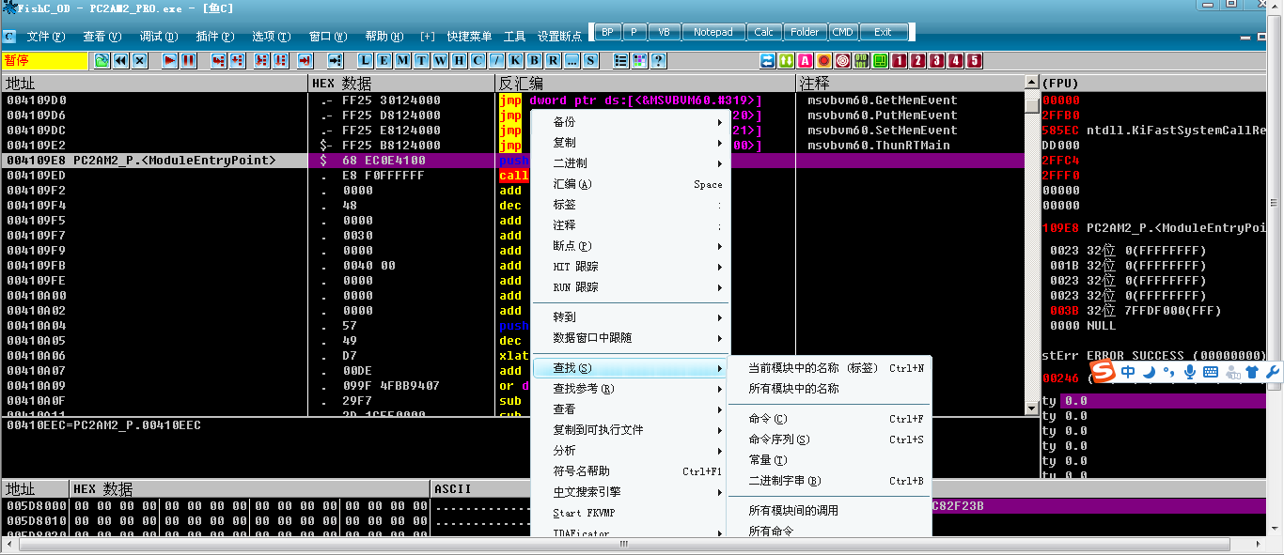The image size is (1284, 555).
Task: Click the Help question mark icon
Action: 658,60
